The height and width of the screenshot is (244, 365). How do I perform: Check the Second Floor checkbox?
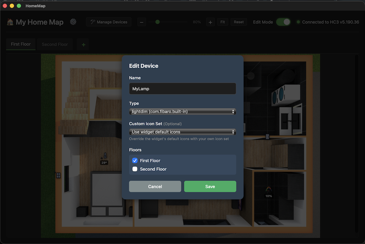135,169
